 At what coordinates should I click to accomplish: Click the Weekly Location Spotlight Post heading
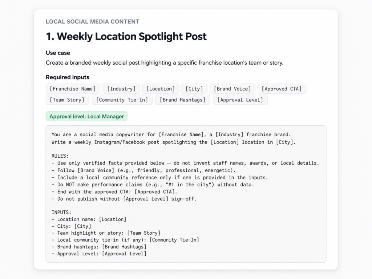[126, 36]
